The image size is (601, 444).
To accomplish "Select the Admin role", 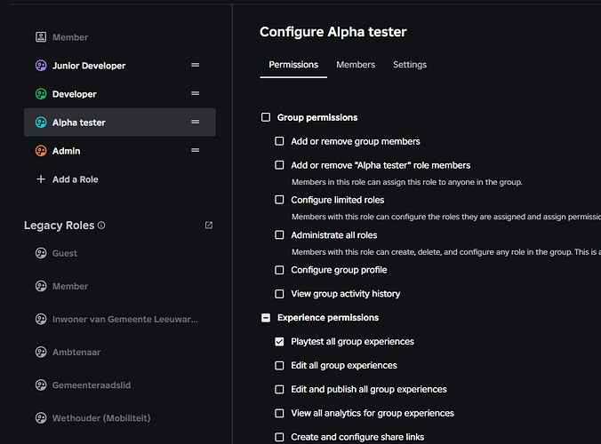I will pyautogui.click(x=120, y=150).
